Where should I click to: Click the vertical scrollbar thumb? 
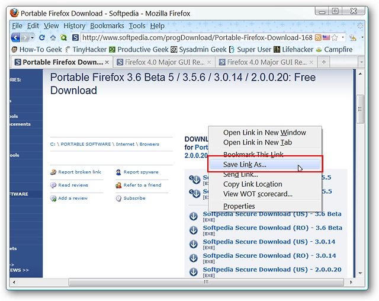[360, 109]
